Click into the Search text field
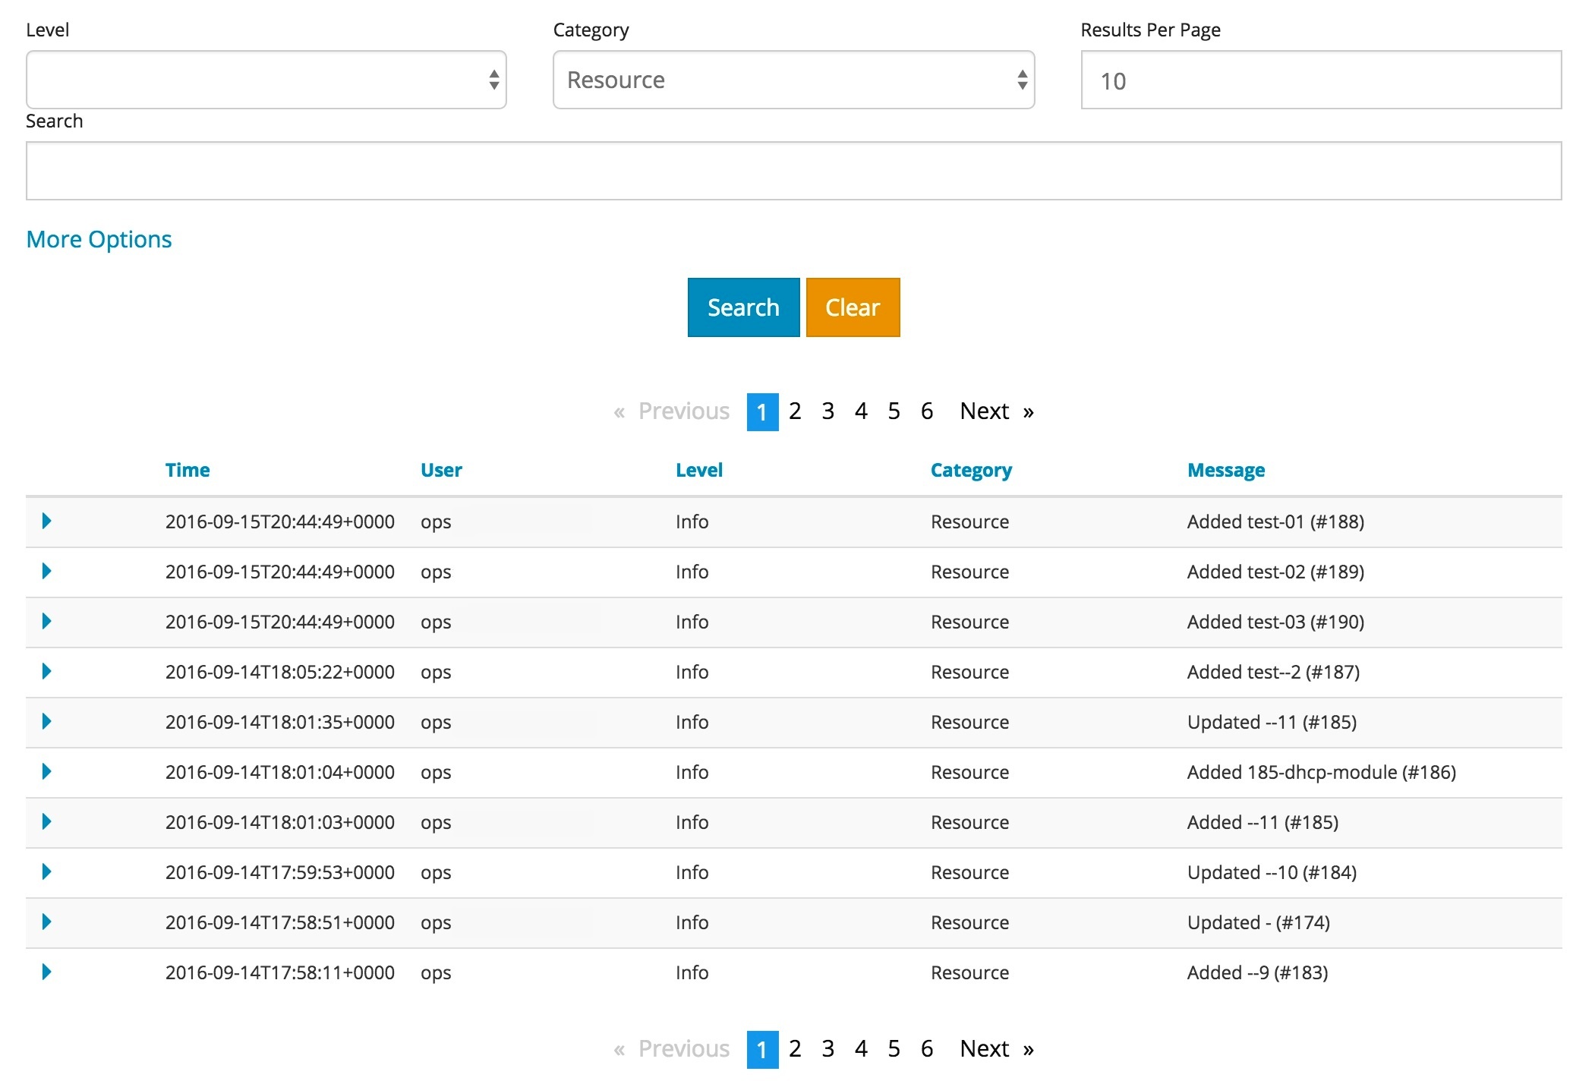 click(793, 171)
